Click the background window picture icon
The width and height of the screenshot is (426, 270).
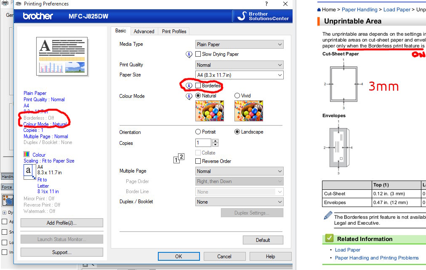(8, 200)
